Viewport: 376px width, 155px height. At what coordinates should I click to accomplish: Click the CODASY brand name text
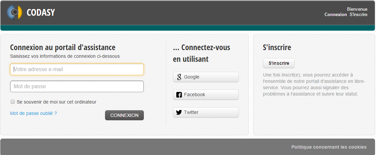click(41, 12)
